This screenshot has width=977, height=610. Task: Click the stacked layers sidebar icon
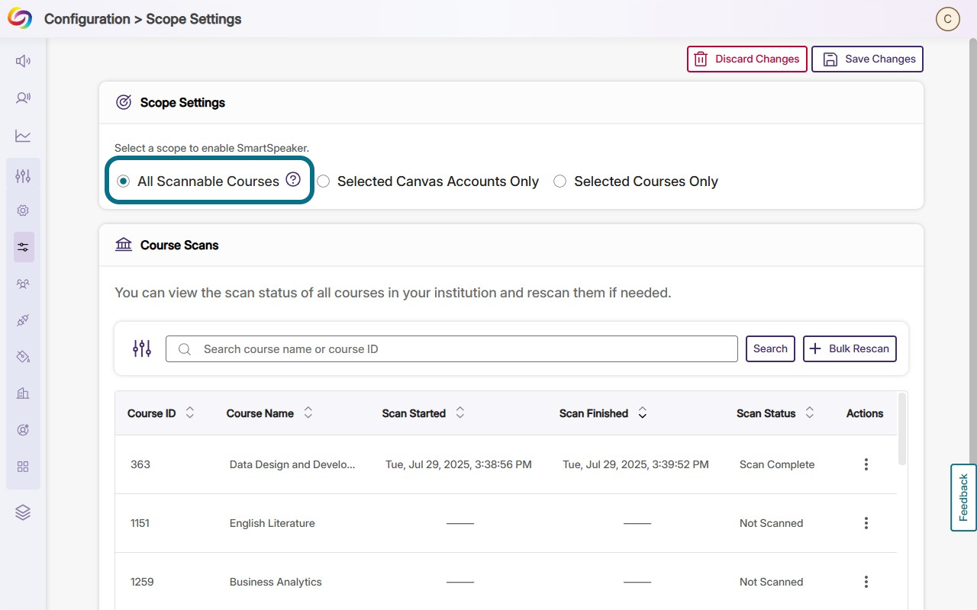[23, 512]
